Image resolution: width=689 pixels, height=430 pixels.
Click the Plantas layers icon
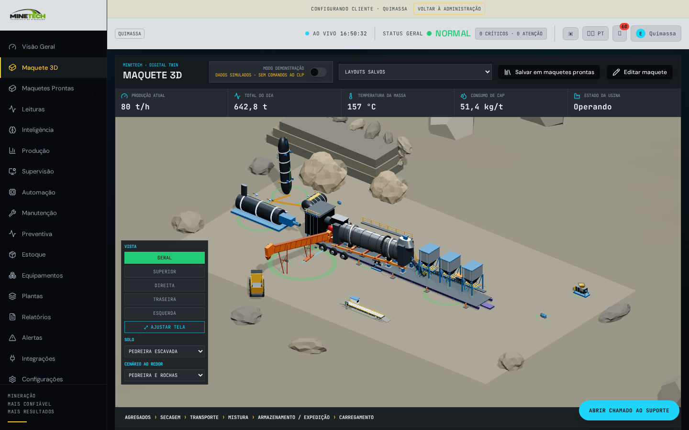click(12, 296)
